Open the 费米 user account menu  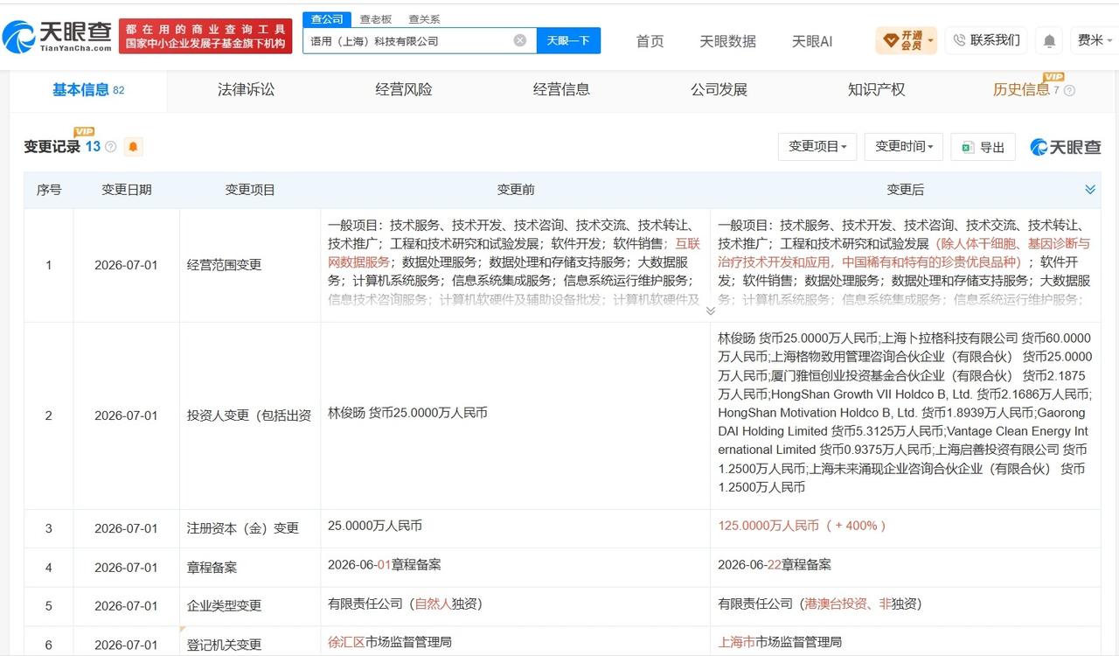click(1095, 40)
